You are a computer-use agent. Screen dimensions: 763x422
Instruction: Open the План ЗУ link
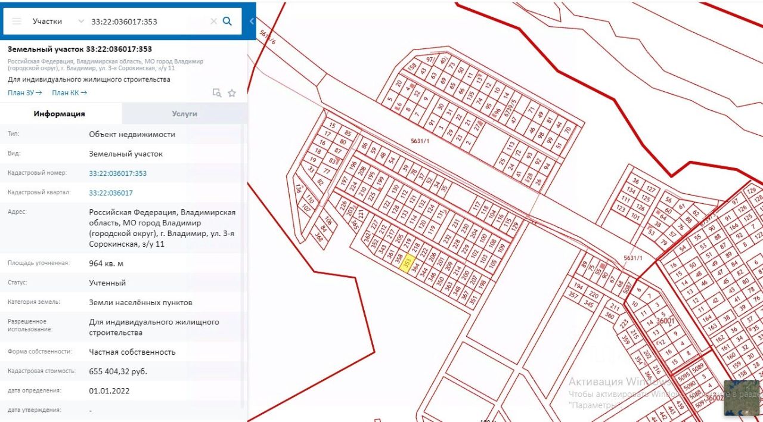pyautogui.click(x=24, y=92)
